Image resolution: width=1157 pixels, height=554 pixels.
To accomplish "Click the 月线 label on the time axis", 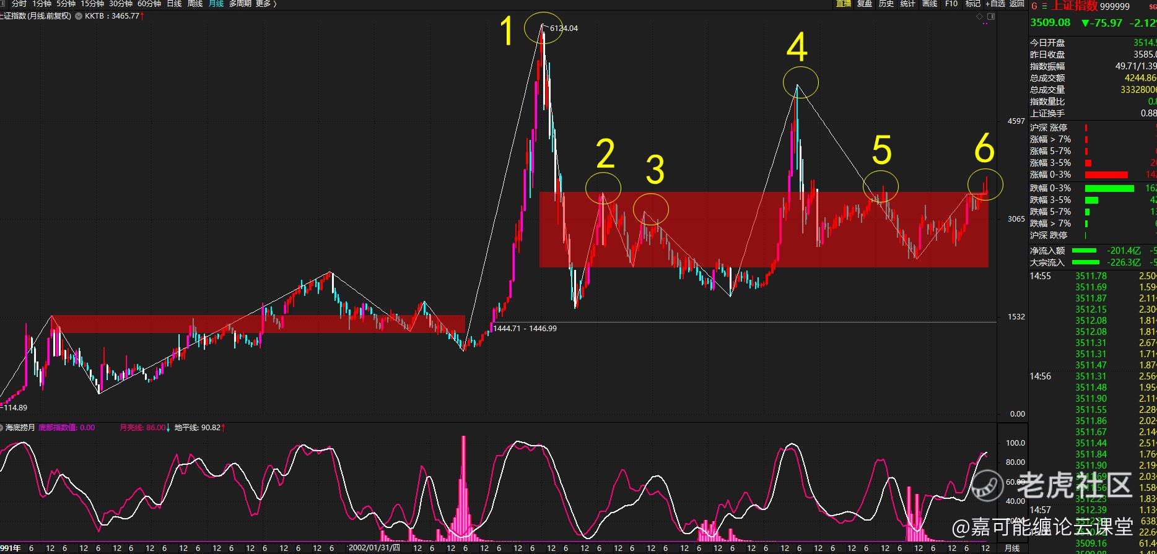I will click(x=1012, y=548).
